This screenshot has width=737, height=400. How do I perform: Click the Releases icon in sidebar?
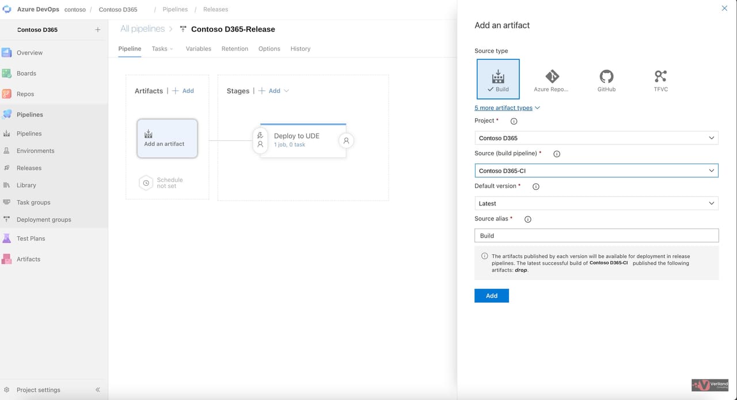[x=7, y=168]
